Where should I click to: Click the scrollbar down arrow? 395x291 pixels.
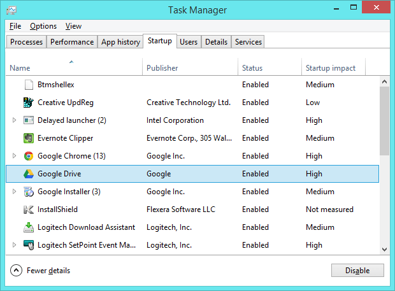[384, 250]
